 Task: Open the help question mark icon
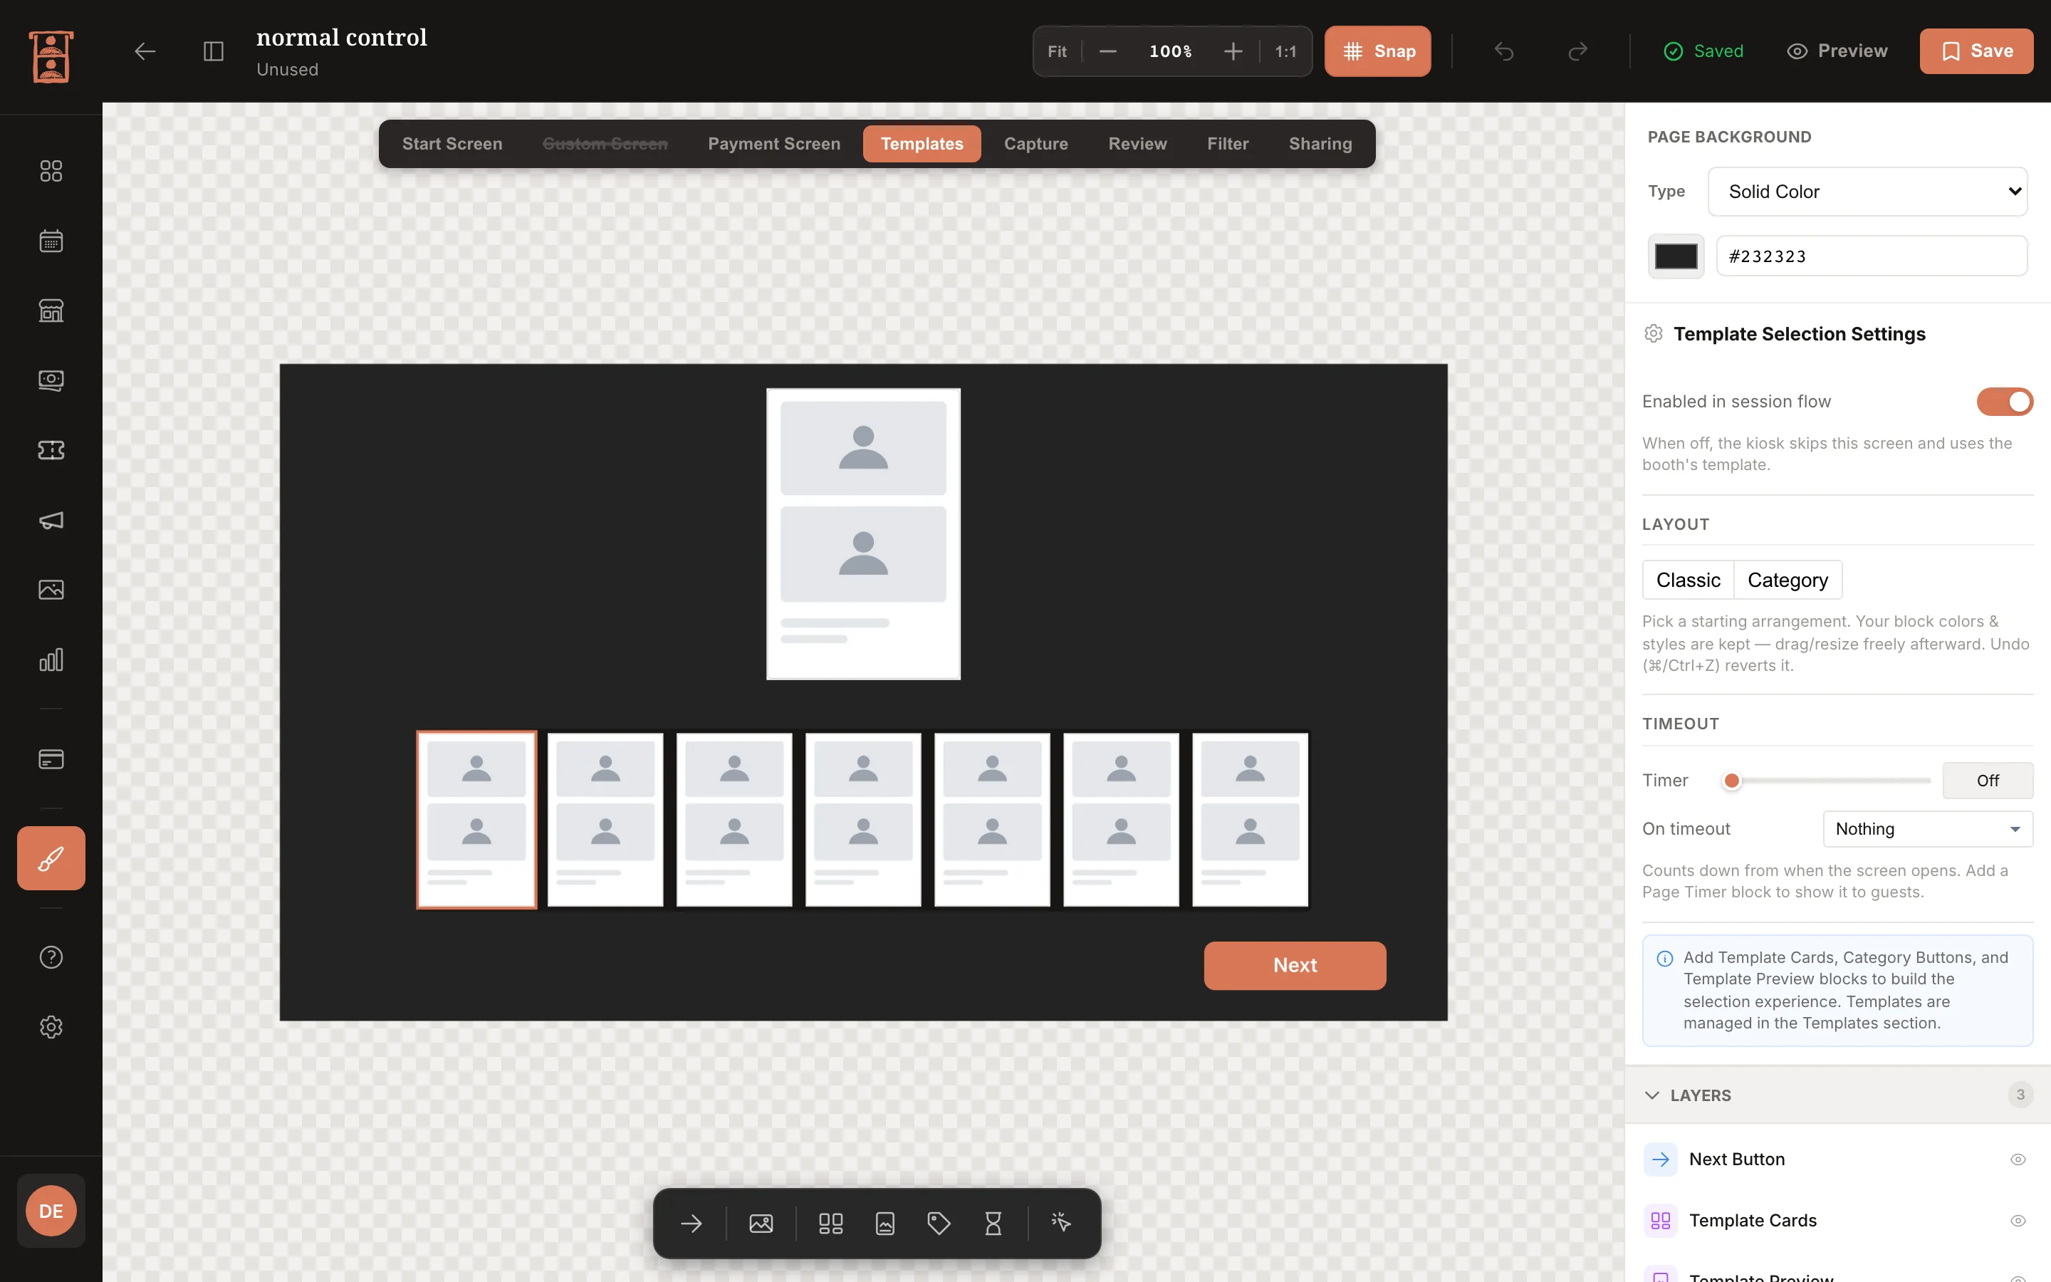click(51, 957)
